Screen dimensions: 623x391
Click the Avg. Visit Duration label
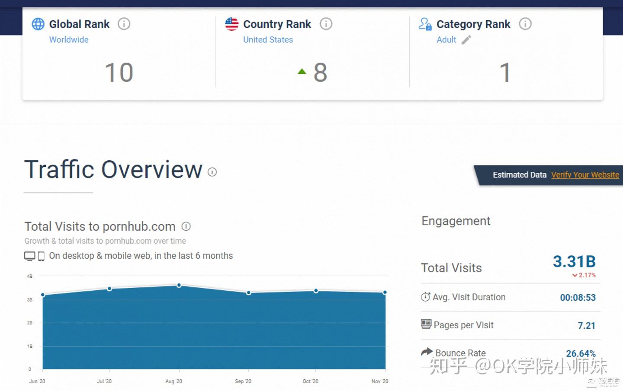(x=469, y=297)
